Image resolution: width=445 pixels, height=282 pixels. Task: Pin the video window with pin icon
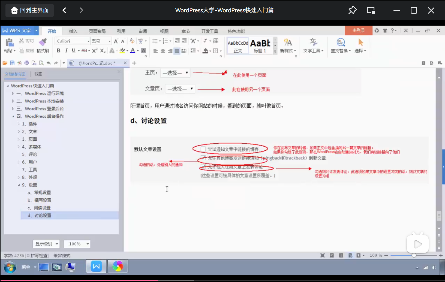[x=352, y=10]
